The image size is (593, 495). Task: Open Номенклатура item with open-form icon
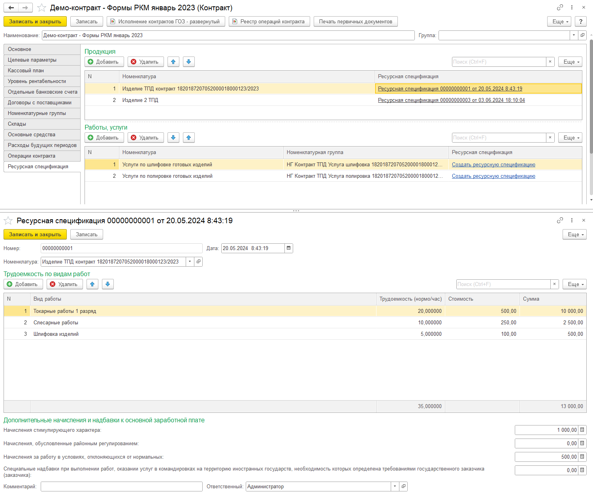[199, 262]
